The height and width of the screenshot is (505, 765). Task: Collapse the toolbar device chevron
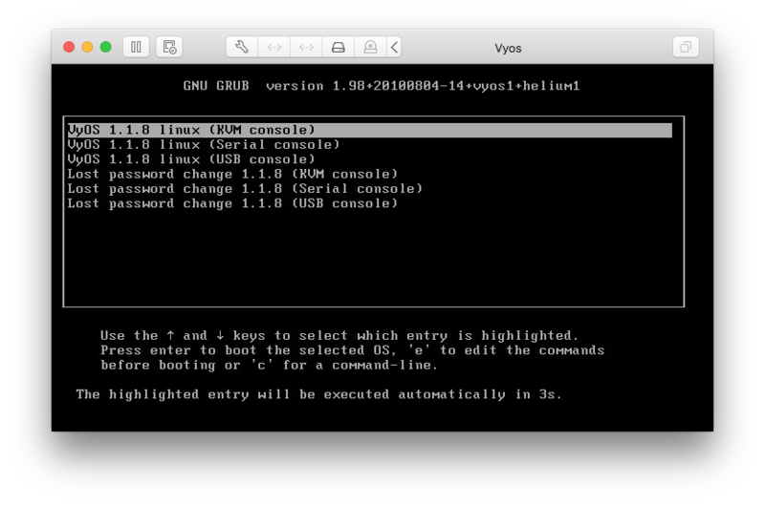[394, 47]
